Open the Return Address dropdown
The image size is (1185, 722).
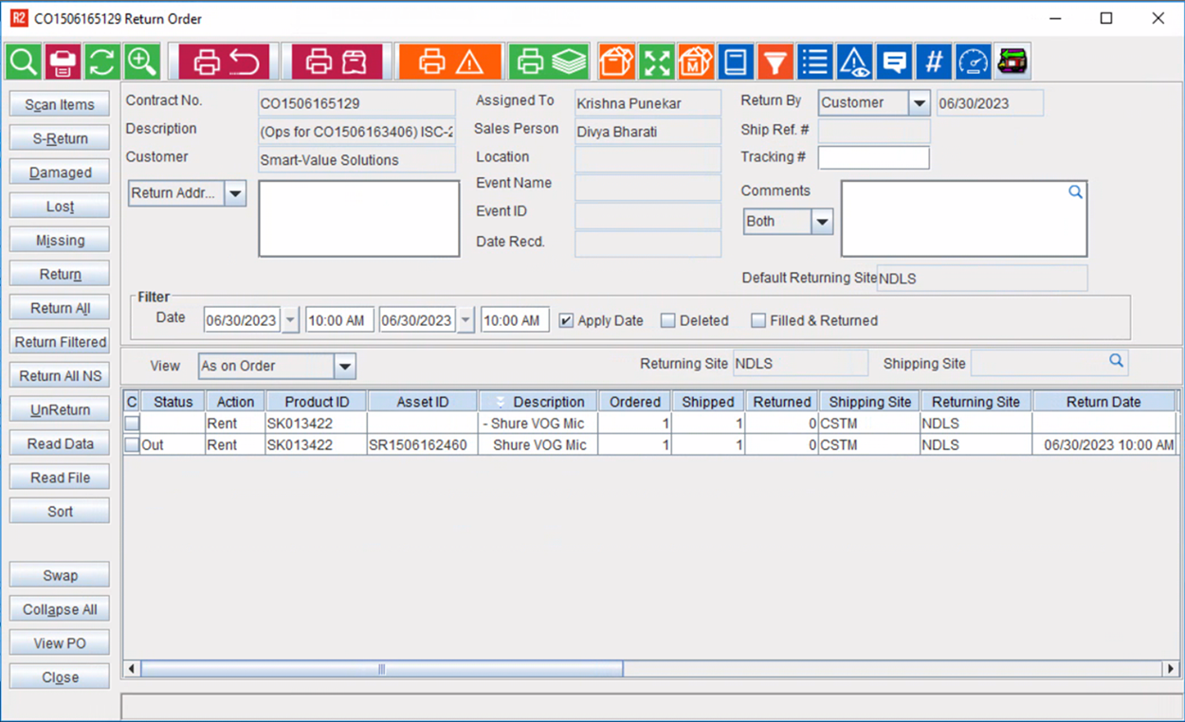pyautogui.click(x=235, y=193)
